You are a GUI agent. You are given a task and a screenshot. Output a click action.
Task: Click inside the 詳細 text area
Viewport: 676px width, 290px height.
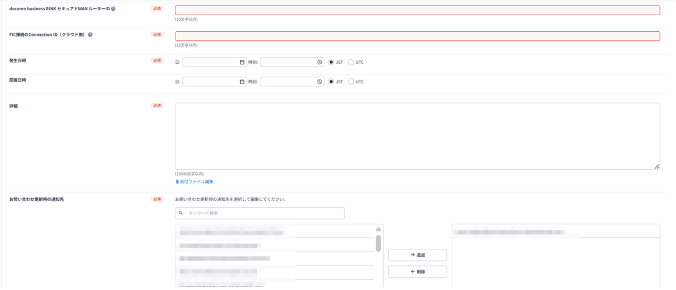417,136
